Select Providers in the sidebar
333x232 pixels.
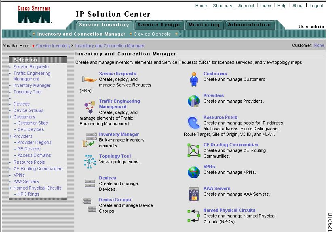pos(23,136)
